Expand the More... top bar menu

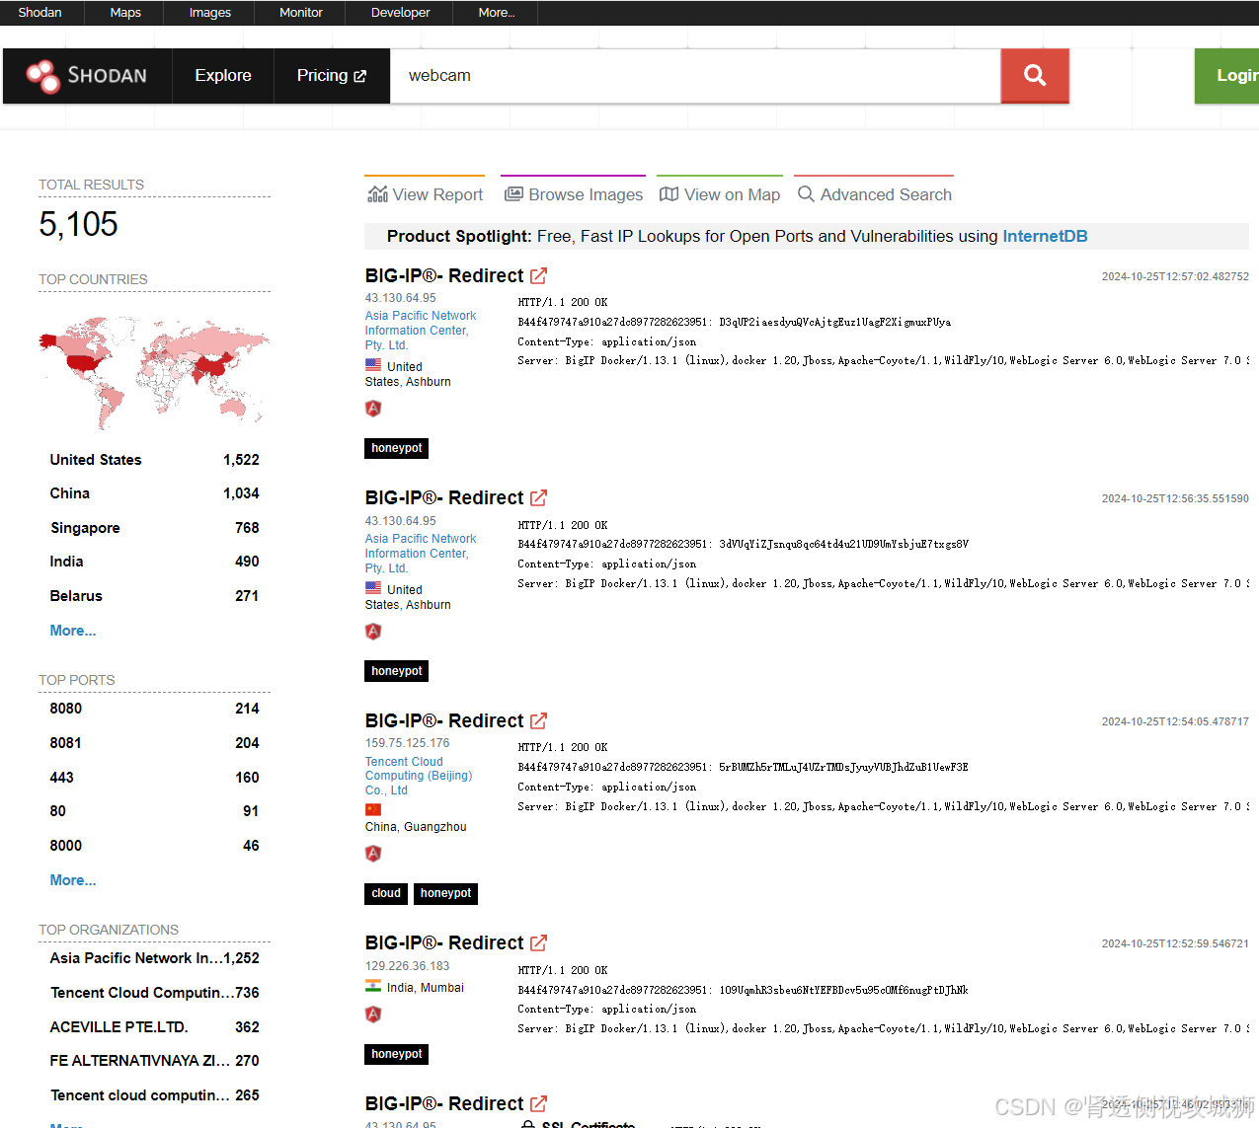click(x=497, y=13)
